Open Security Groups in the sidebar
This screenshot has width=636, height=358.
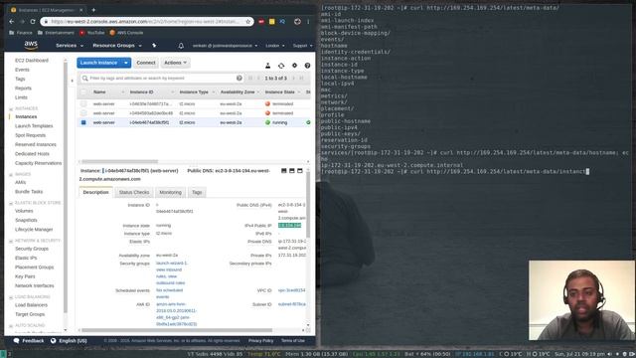point(32,249)
